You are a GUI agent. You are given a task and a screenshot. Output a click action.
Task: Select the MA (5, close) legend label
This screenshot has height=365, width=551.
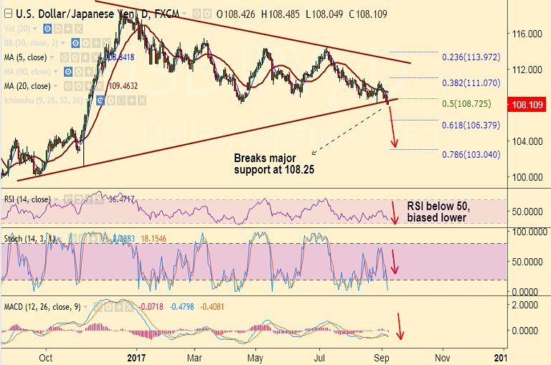[25, 57]
